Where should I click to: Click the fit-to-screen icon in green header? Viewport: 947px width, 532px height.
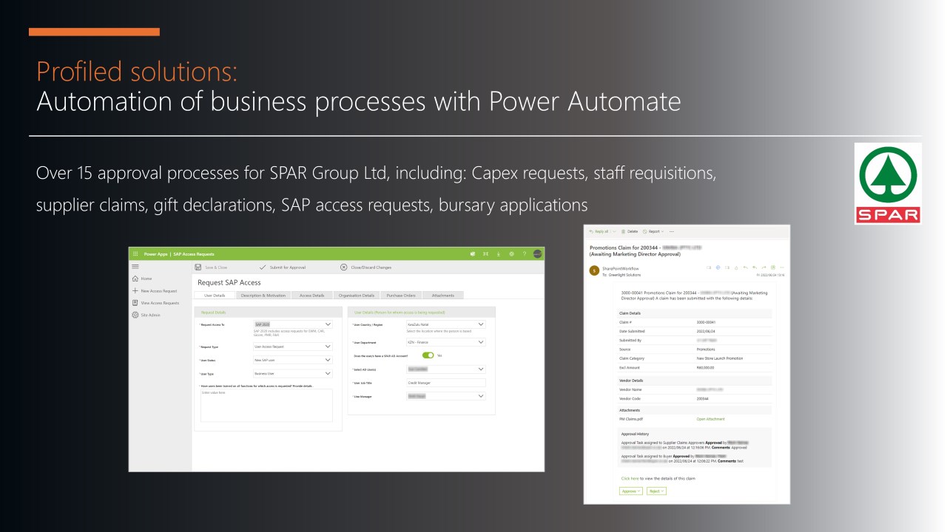485,253
